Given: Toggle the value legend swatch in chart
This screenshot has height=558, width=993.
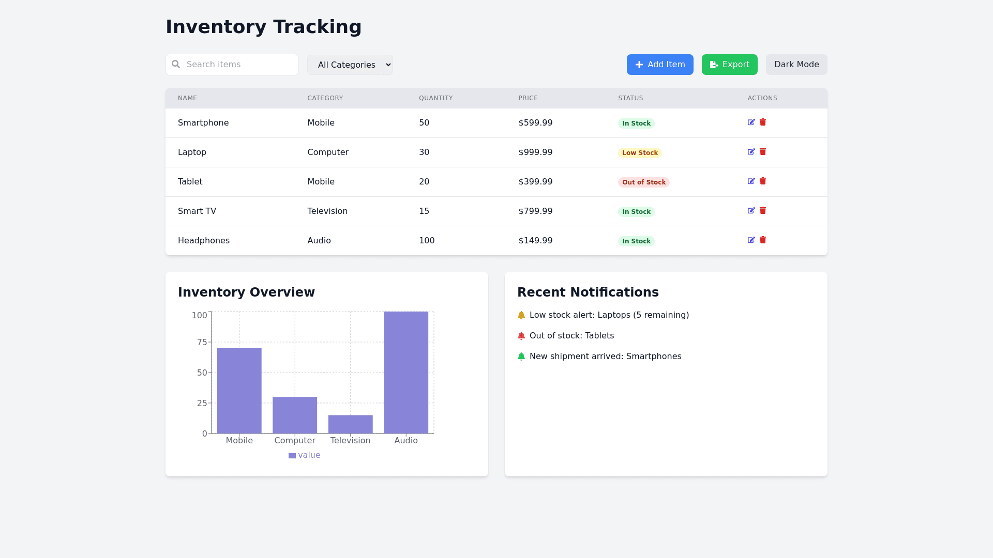Looking at the screenshot, I should point(292,456).
